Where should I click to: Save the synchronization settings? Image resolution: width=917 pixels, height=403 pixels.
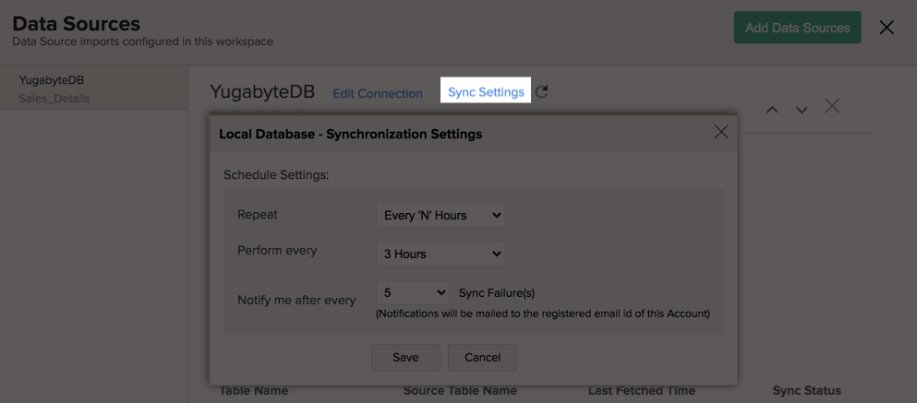point(406,358)
